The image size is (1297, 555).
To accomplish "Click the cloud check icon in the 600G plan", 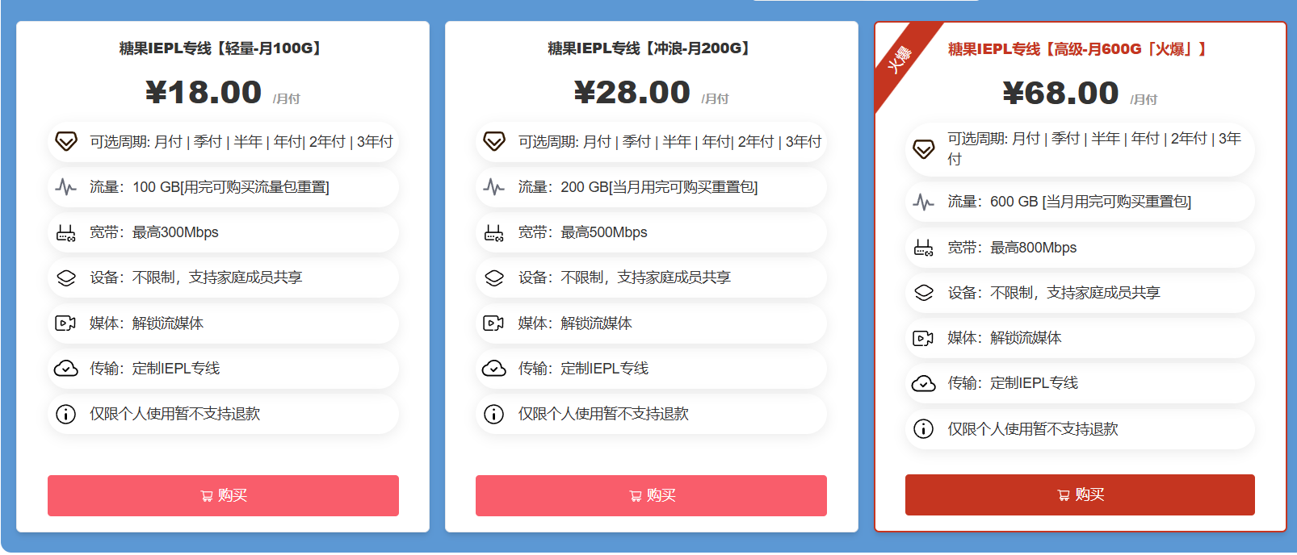I will tap(923, 383).
